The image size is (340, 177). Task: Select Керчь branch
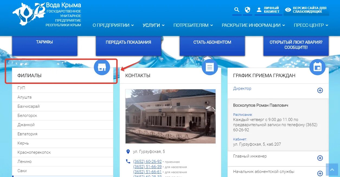tap(63, 143)
